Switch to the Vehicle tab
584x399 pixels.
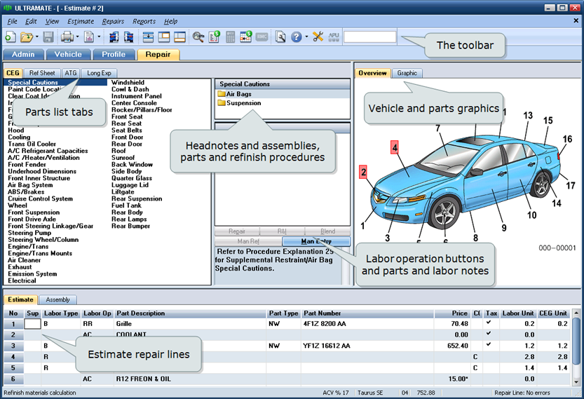[68, 54]
